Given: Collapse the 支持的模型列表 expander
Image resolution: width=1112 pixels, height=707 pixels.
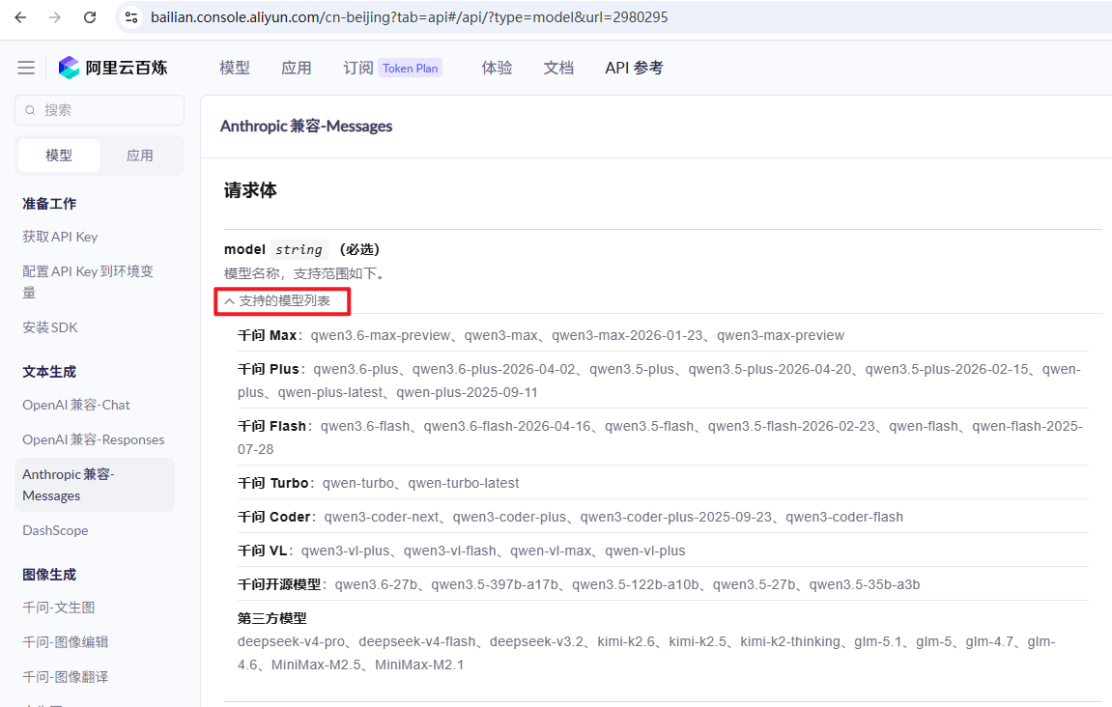Looking at the screenshot, I should pos(277,300).
